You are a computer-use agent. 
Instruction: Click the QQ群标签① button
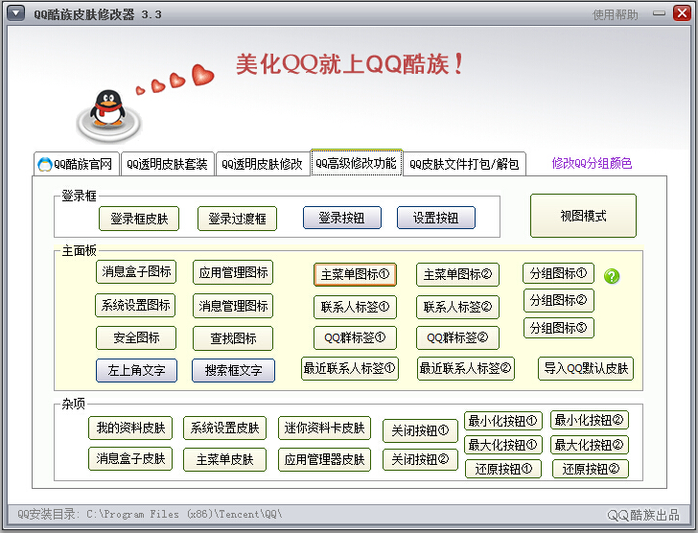[x=355, y=338]
